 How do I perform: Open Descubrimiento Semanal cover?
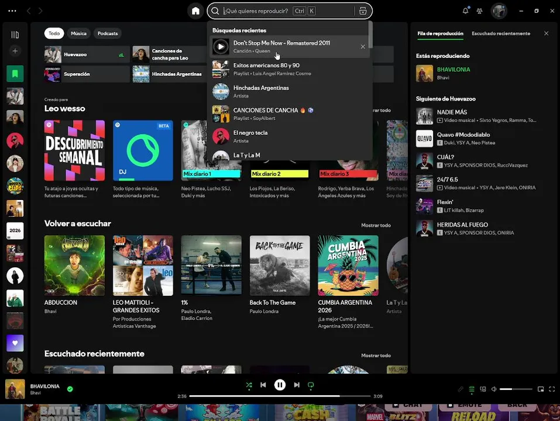point(74,150)
